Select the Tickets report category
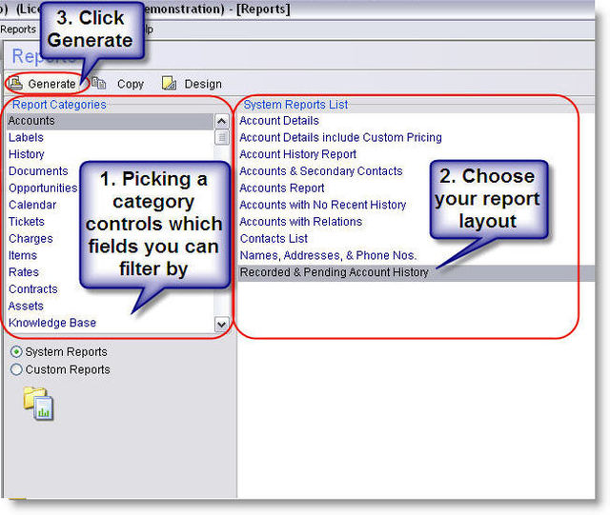The height and width of the screenshot is (515, 610). [27, 222]
